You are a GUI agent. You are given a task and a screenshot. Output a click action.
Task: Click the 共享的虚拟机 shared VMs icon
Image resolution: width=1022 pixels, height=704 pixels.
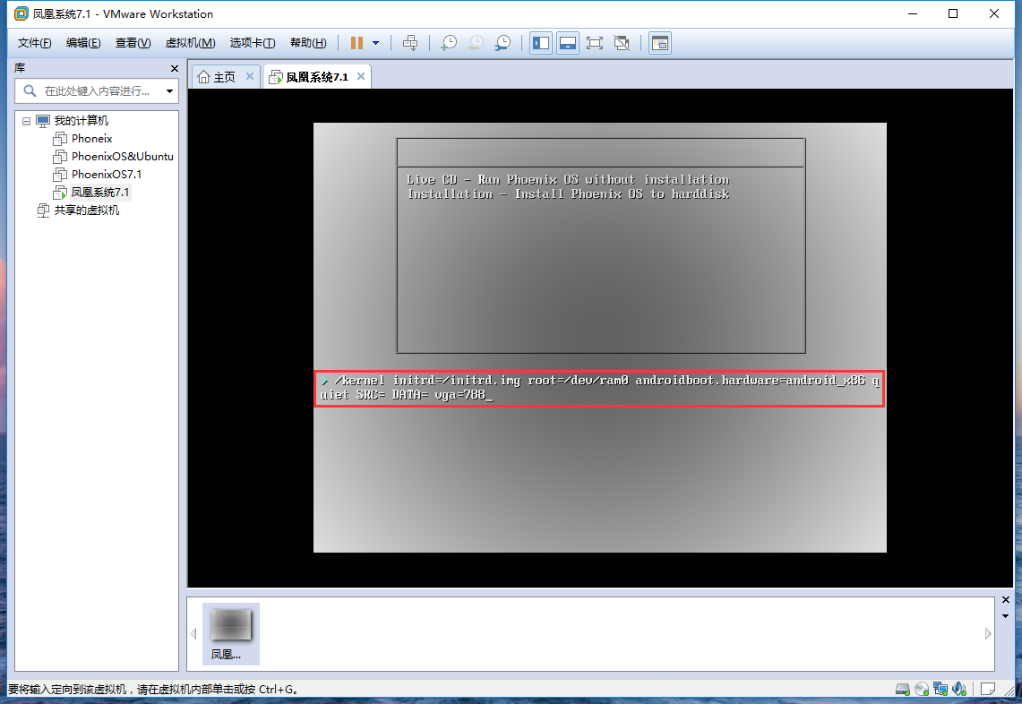pos(43,210)
